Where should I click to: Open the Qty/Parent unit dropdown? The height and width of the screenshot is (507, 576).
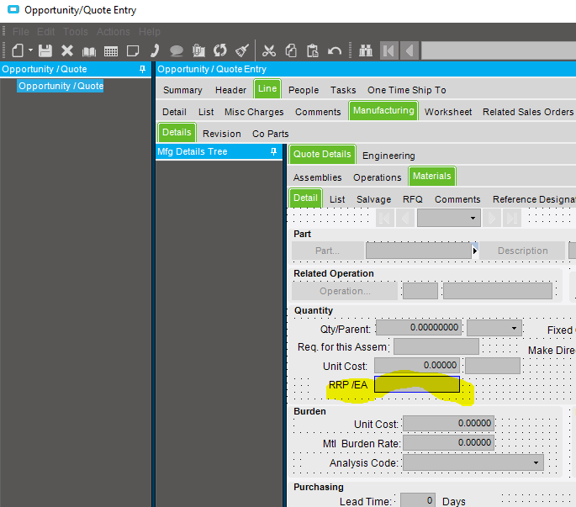pos(514,328)
